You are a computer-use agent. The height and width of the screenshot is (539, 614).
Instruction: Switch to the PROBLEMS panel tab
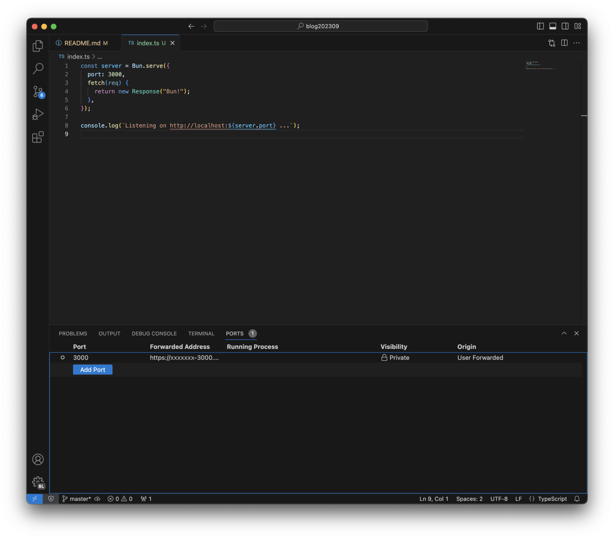click(x=73, y=333)
